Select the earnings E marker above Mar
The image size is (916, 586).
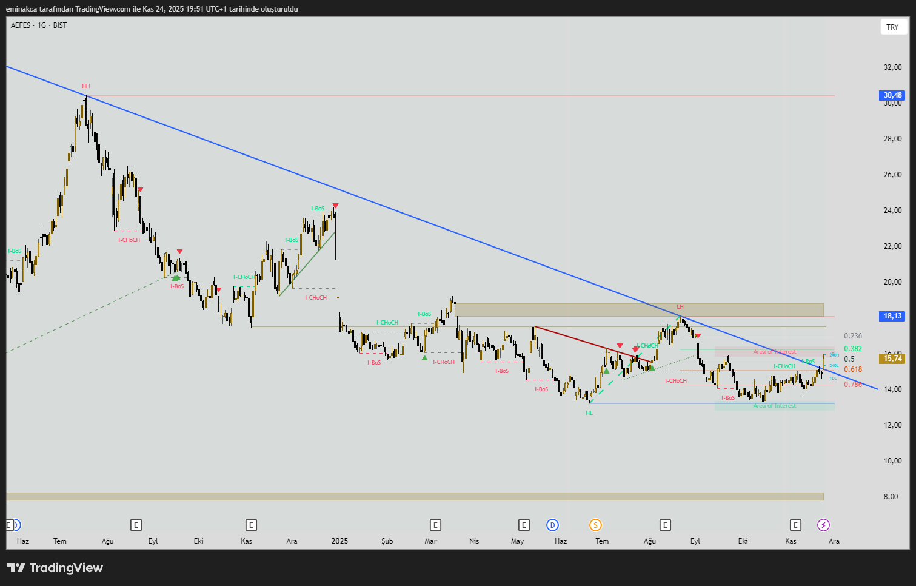435,525
